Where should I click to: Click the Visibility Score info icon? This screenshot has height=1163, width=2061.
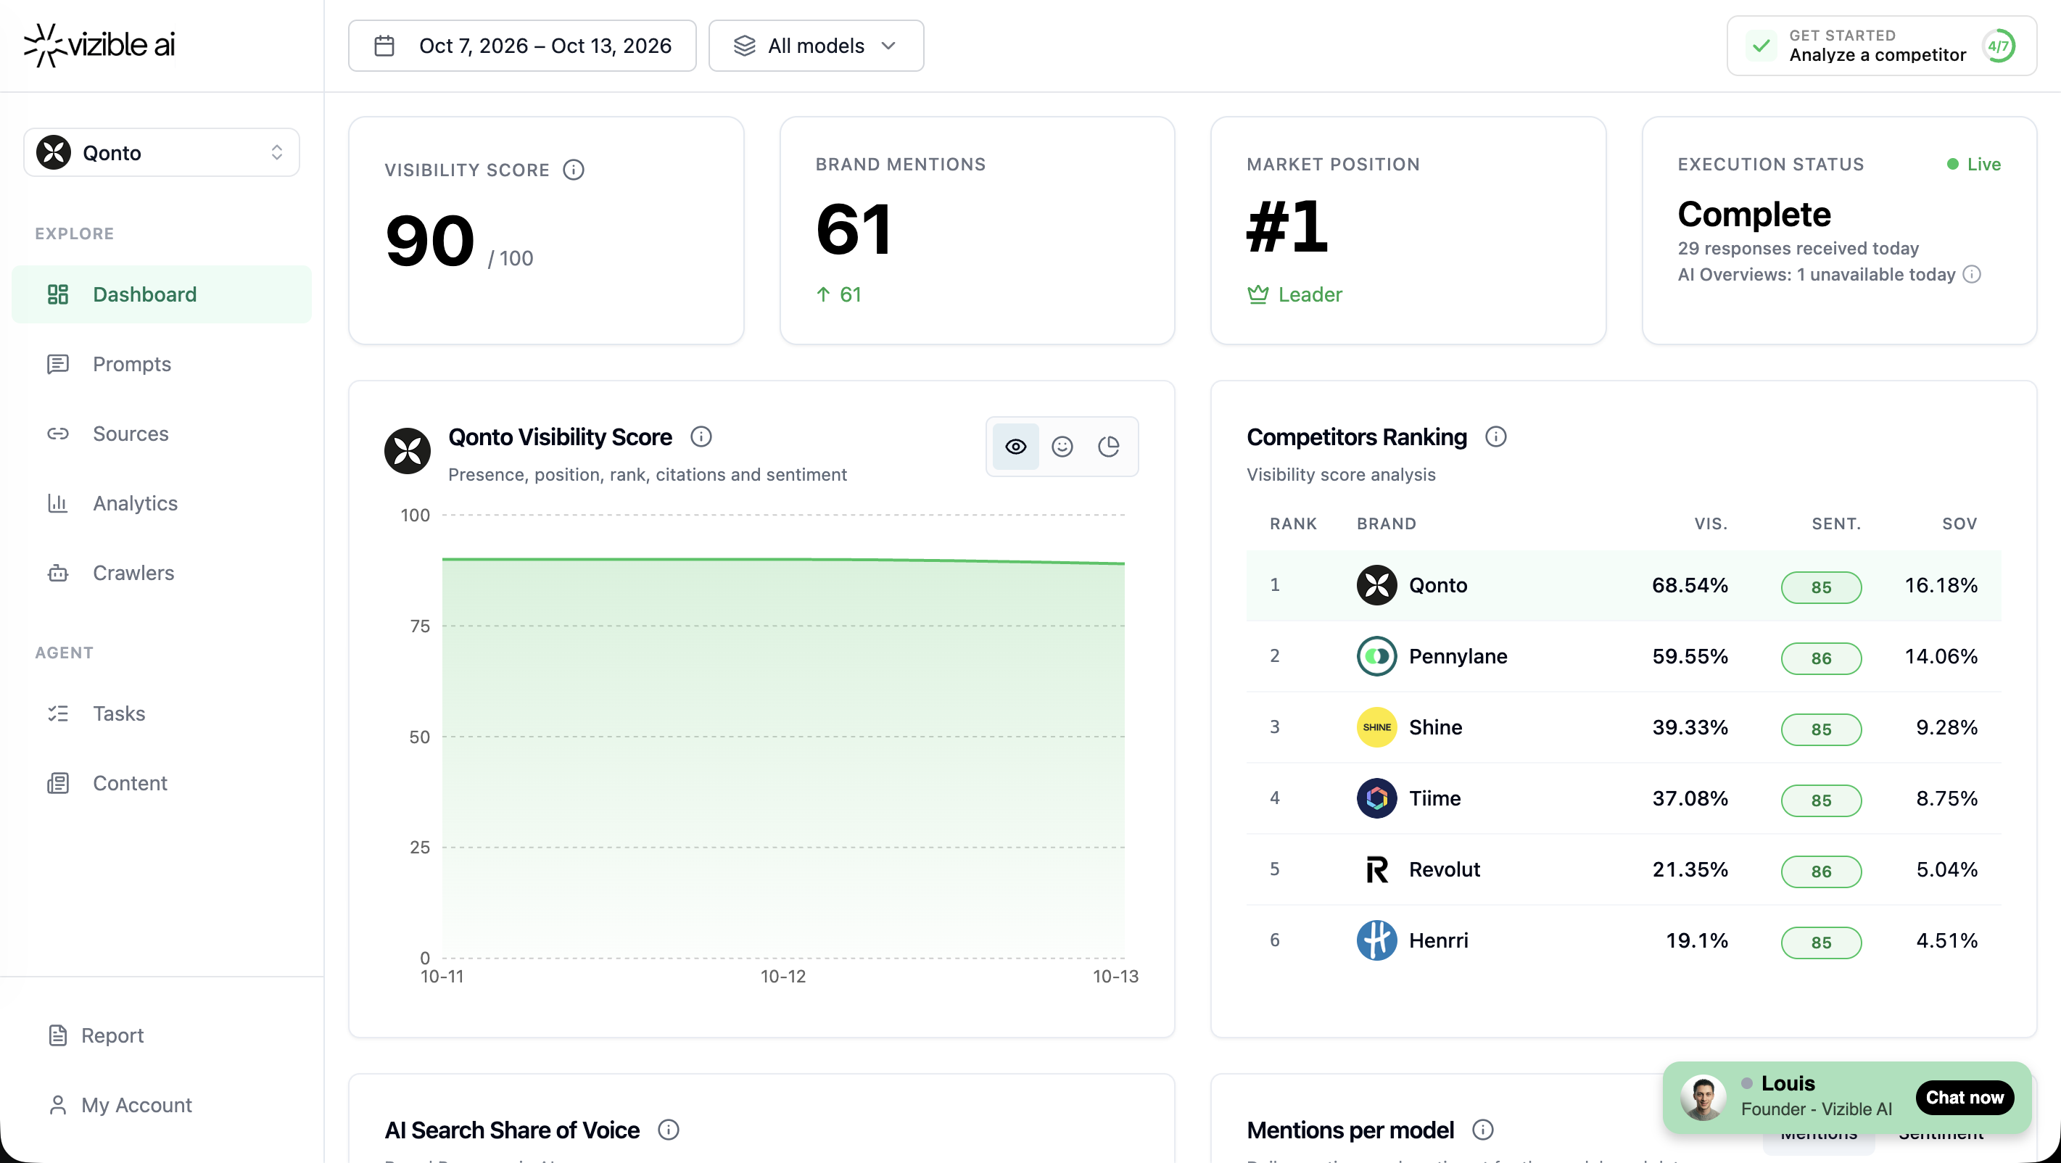point(573,170)
